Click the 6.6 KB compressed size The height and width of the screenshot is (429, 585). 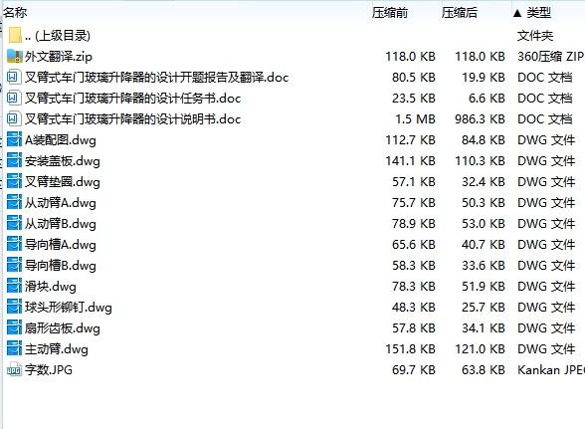tap(487, 98)
